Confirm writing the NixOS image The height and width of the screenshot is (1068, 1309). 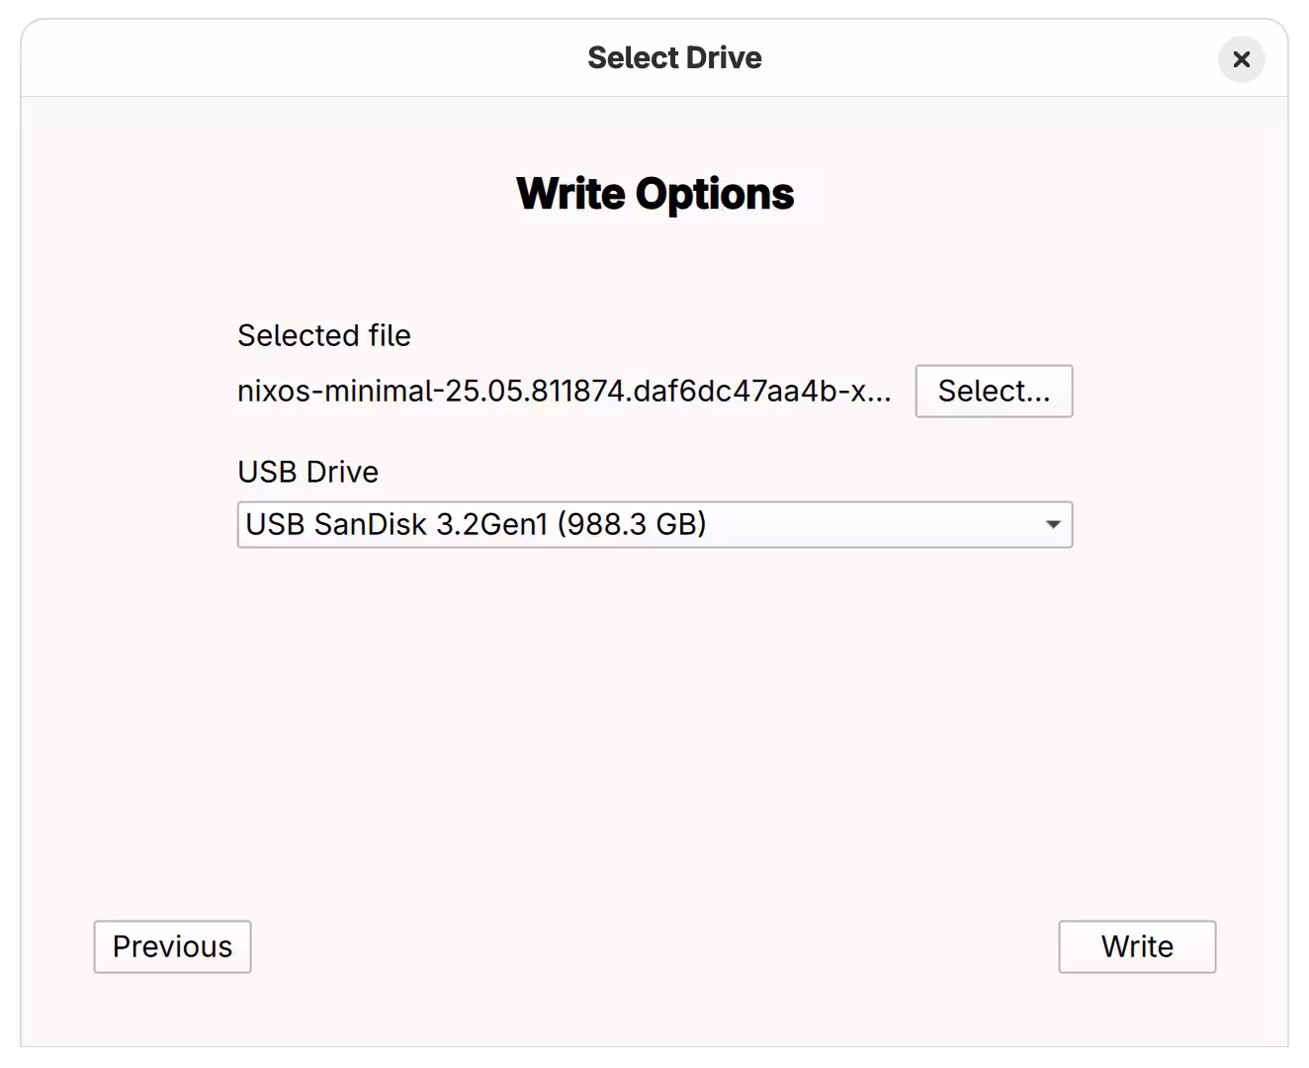1136,946
